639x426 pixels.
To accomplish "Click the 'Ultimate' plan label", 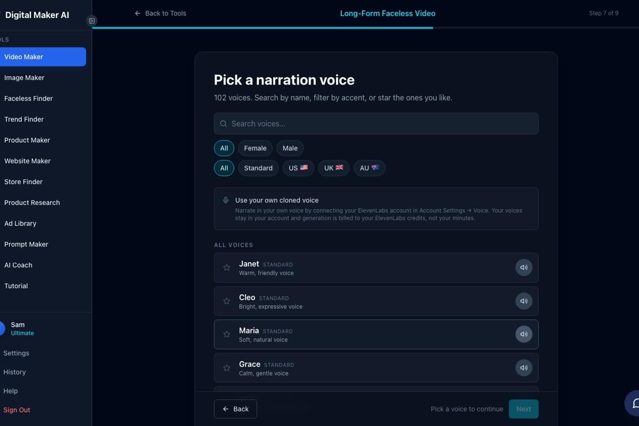I will click(x=22, y=333).
